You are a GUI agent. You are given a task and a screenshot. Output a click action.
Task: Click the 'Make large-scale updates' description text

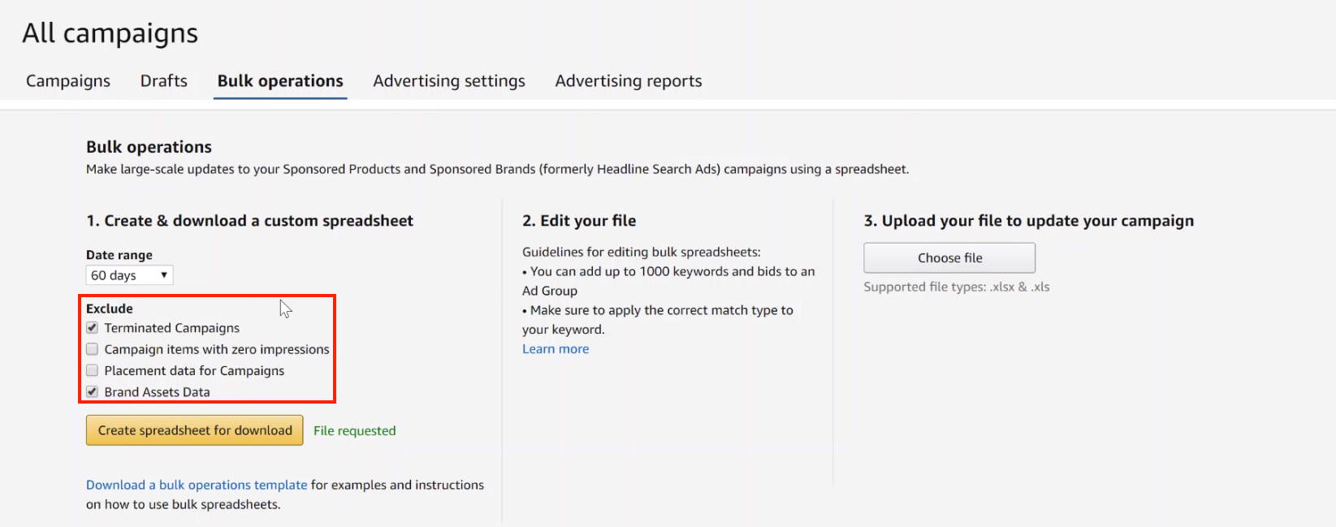[x=498, y=169]
